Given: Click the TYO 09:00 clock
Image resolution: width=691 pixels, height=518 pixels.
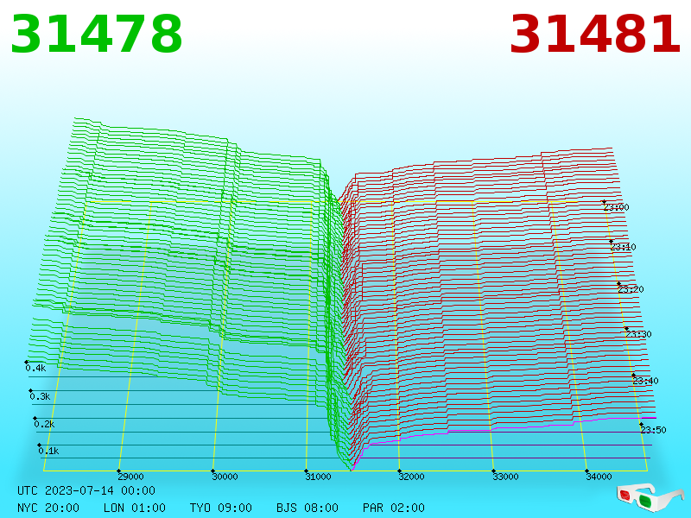Looking at the screenshot, I should coord(221,508).
